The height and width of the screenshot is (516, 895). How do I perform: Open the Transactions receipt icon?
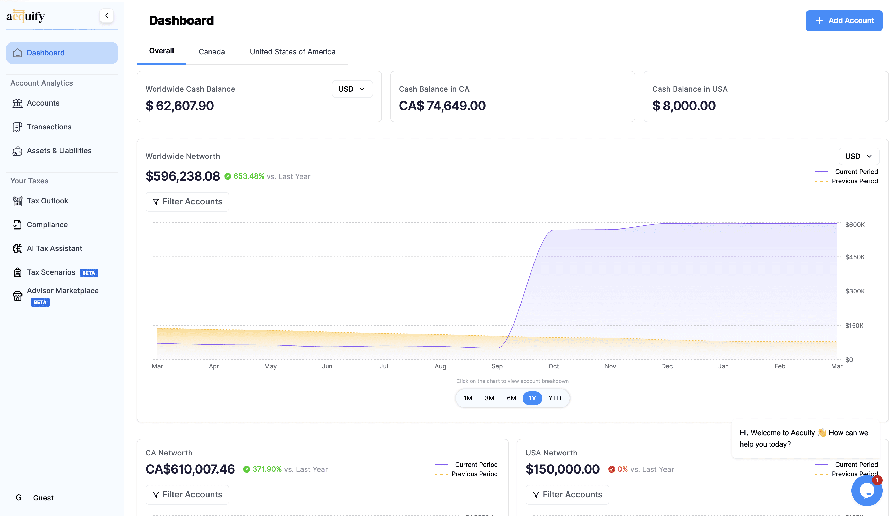[x=17, y=127]
